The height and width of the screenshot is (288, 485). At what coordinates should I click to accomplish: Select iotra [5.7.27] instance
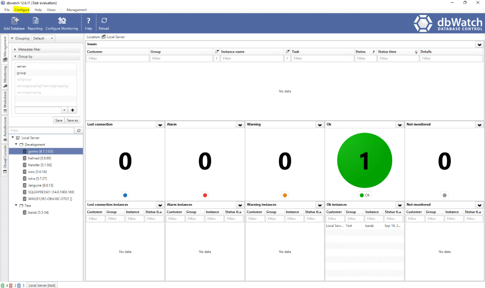(37, 179)
